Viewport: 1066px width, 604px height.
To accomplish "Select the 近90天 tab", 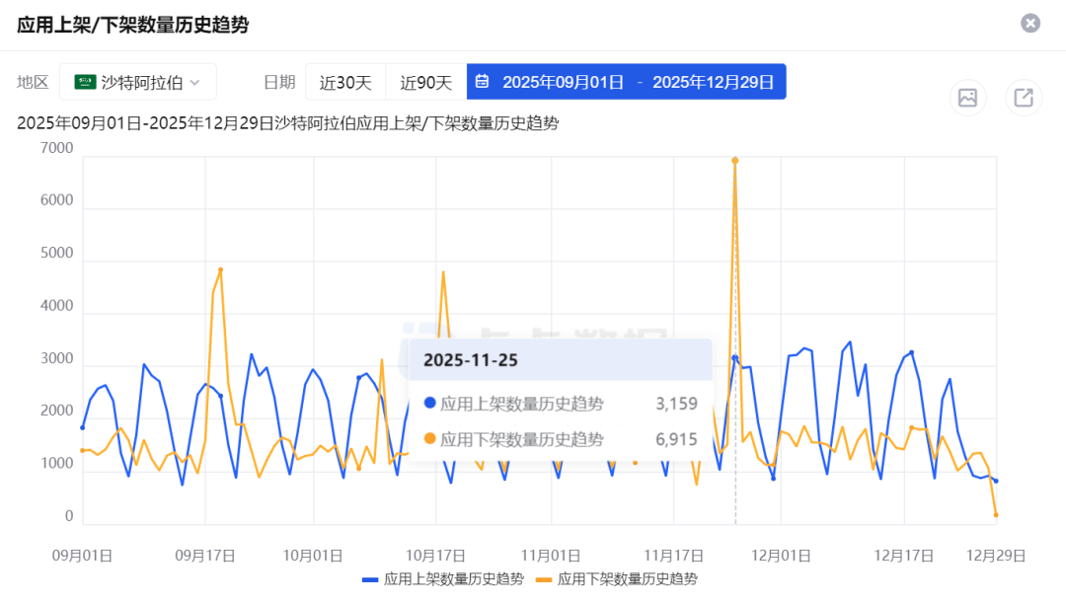I will click(424, 82).
